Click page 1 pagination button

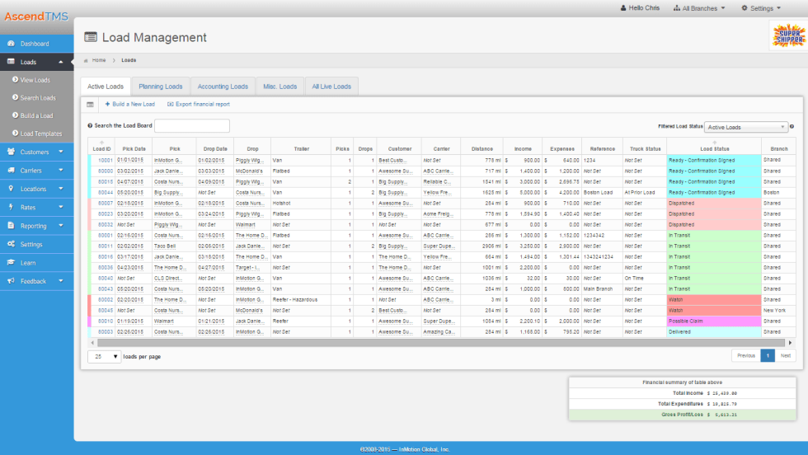coord(768,355)
